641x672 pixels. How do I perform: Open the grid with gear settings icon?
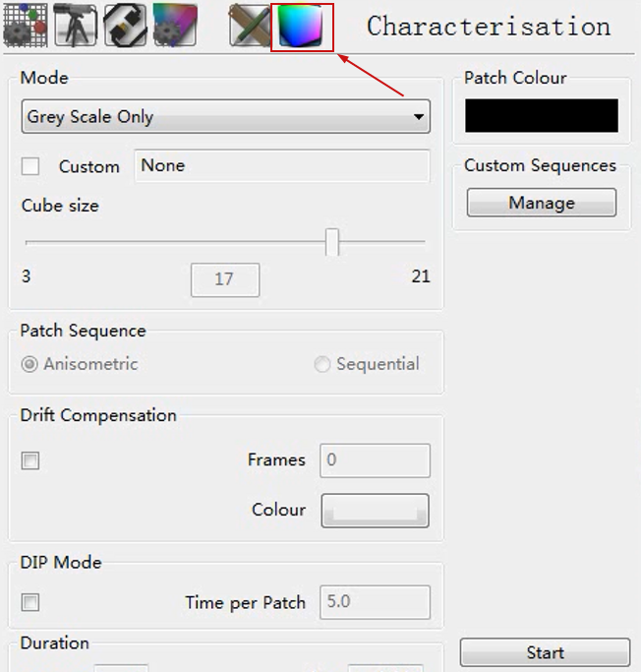click(x=26, y=26)
